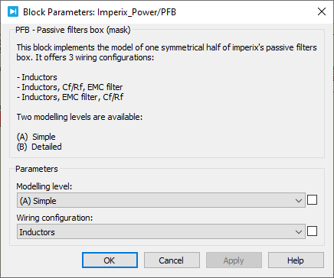The image size is (334, 278).
Task: Open the Modelling level dropdown
Action: pyautogui.click(x=161, y=200)
